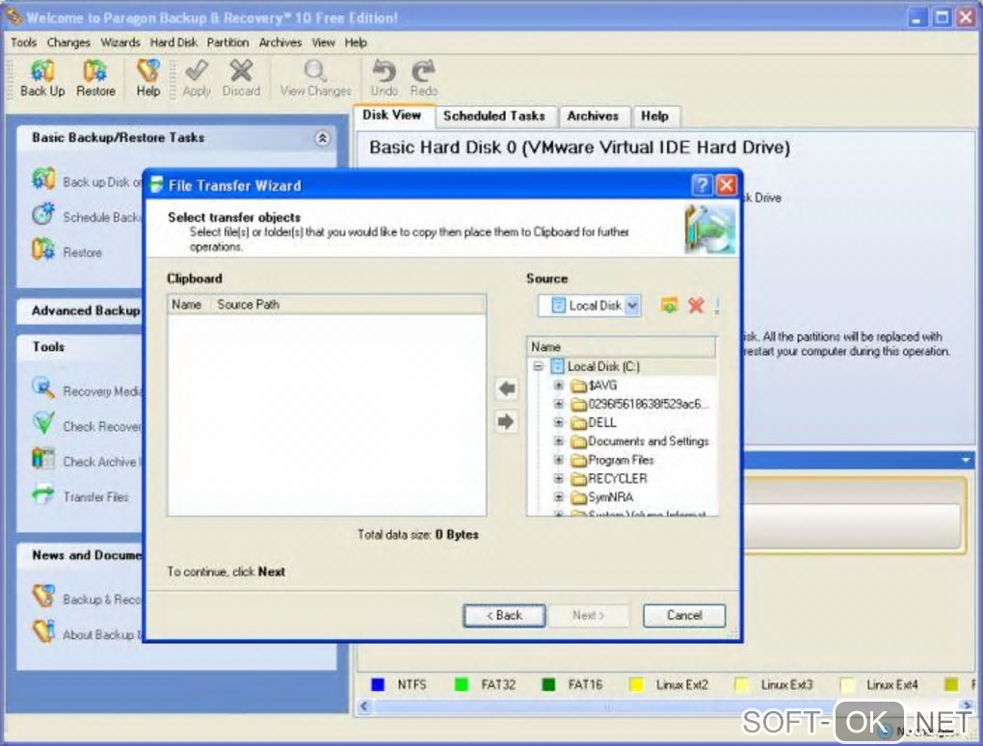Open the Hard Disk menu

[x=173, y=42]
